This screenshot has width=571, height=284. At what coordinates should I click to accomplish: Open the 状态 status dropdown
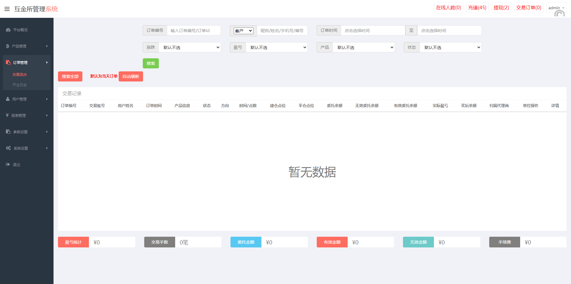(451, 47)
